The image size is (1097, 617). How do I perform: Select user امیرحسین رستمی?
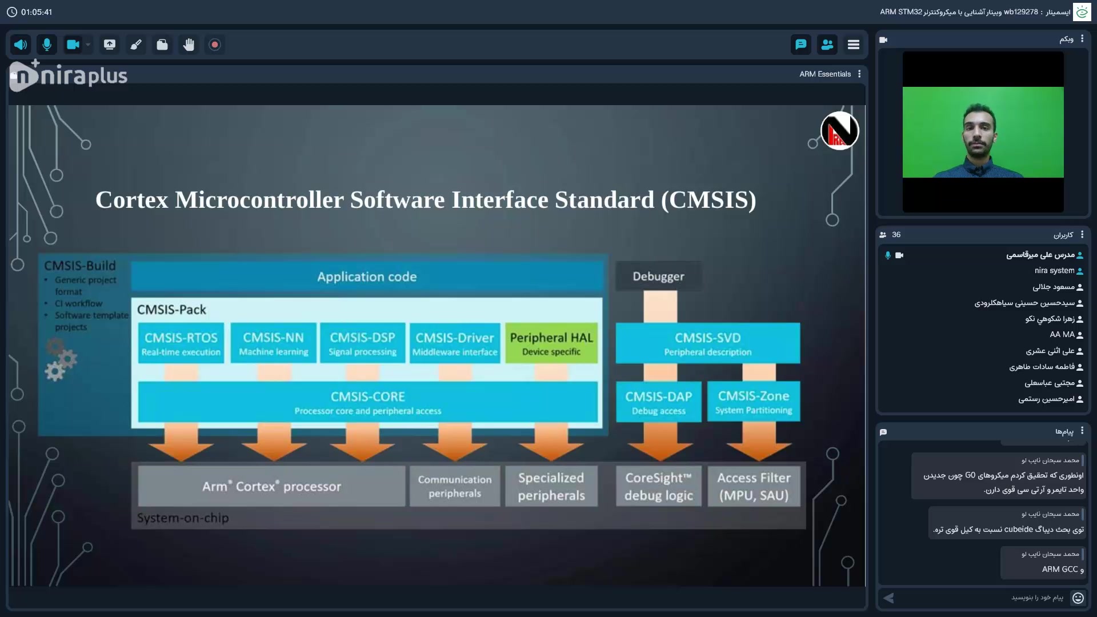(x=983, y=399)
